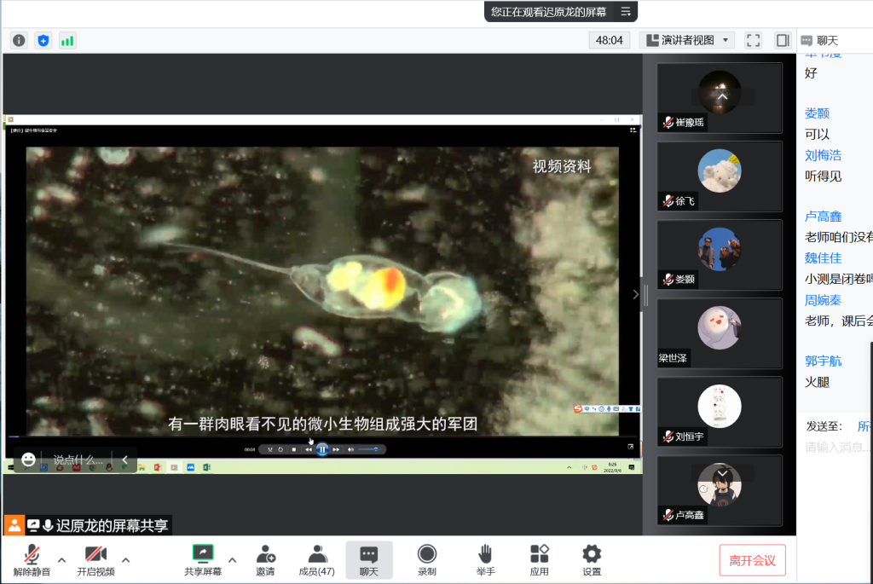The width and height of the screenshot is (873, 584).
Task: Open the 成员(47) participants list
Action: (316, 560)
